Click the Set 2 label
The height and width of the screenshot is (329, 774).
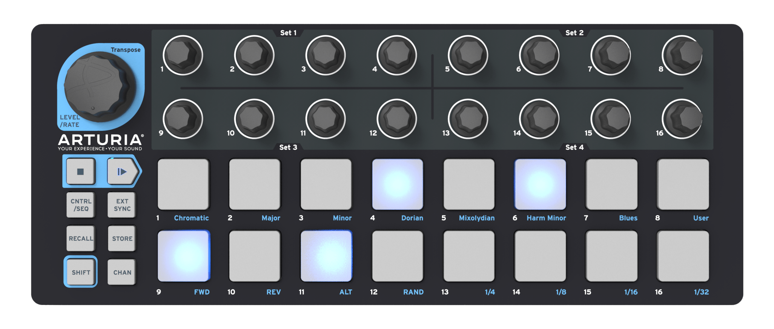coord(574,33)
